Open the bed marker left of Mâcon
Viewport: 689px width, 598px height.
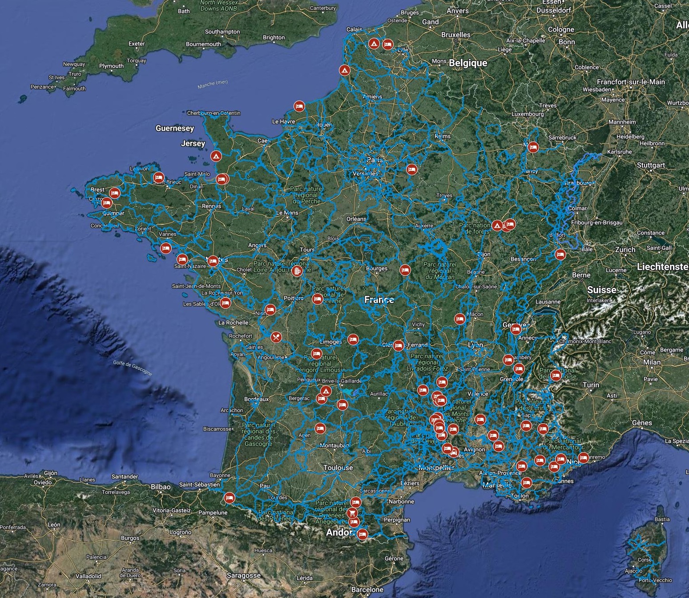(x=459, y=319)
